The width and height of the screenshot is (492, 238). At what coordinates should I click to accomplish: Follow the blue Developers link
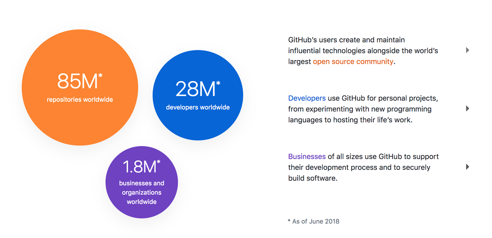(307, 98)
